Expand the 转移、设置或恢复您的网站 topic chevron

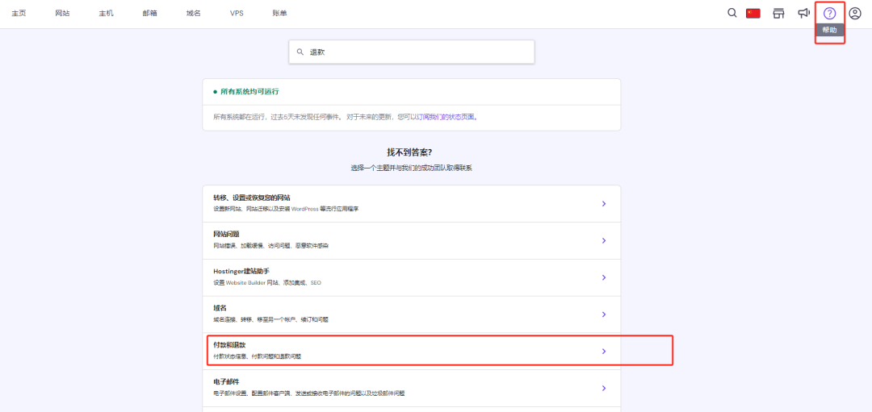[603, 204]
